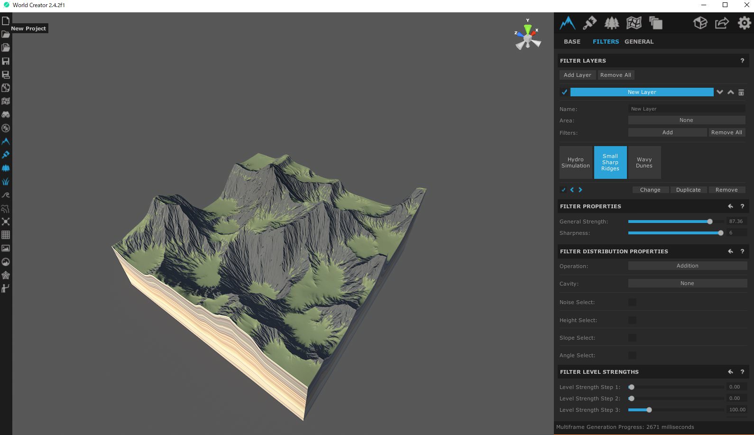
Task: Click the viewport orientation gizmo
Action: (528, 35)
